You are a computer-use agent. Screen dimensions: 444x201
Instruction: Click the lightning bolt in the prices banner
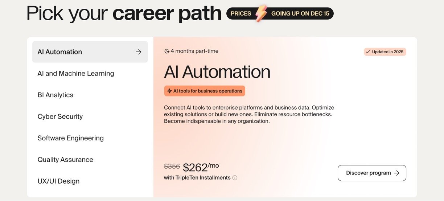[261, 13]
